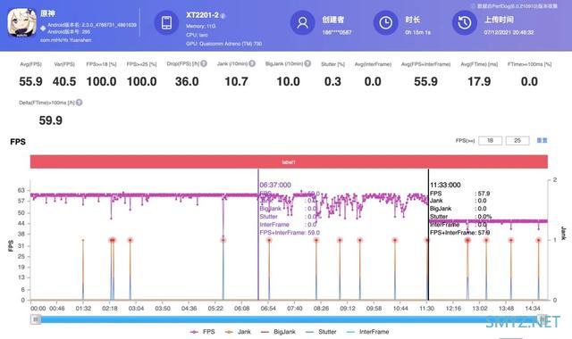The width and height of the screenshot is (572, 339).
Task: Click the GPU Qualcomm Adreno 730 text
Action: pos(224,44)
